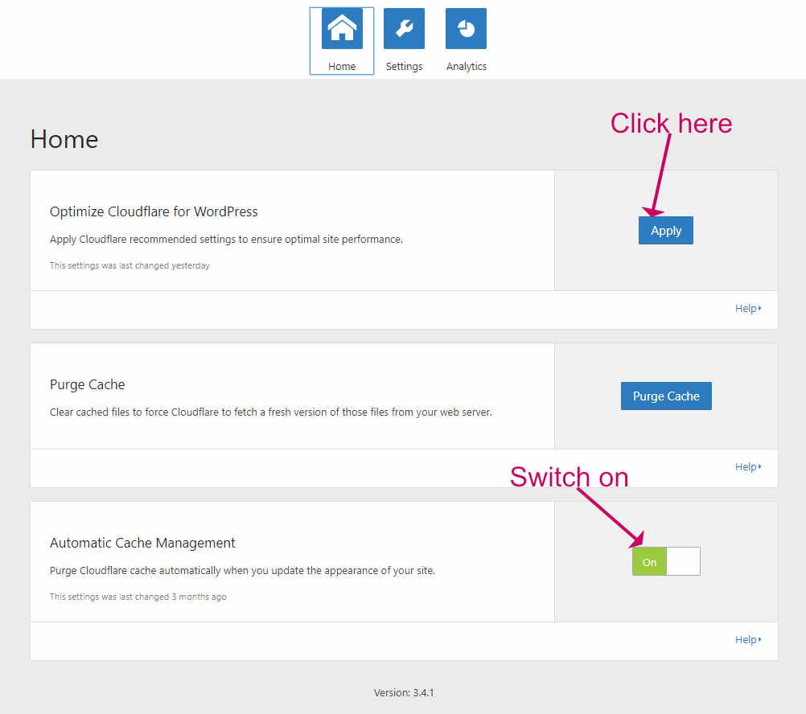Click 'Clear cached files to force Cloudflare' description
The image size is (806, 714).
[271, 412]
